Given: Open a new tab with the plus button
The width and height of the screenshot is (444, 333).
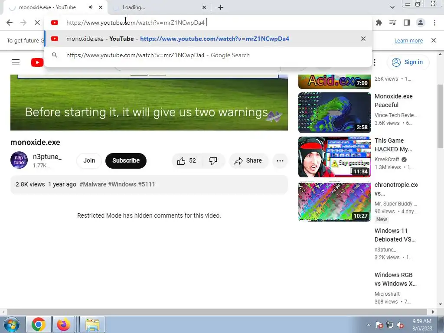Looking at the screenshot, I should click(x=221, y=7).
